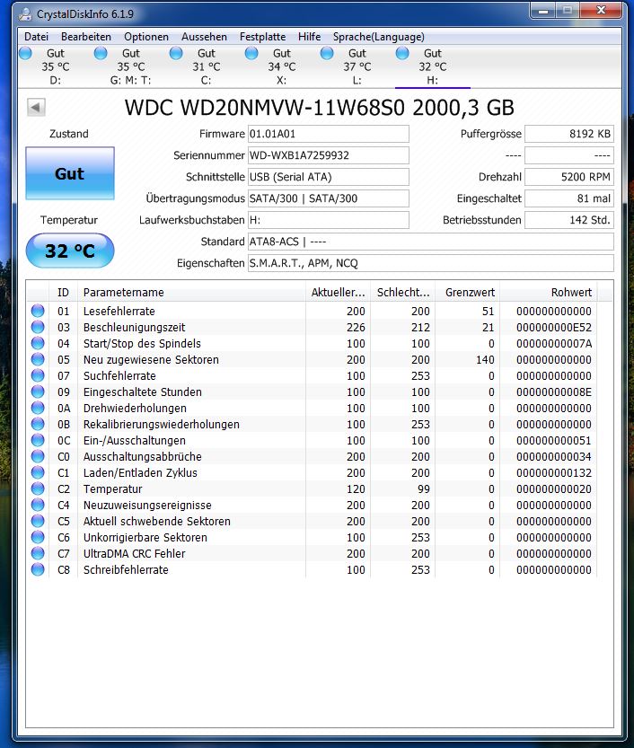
Task: Click the 32 °C temperature button
Action: [x=70, y=251]
